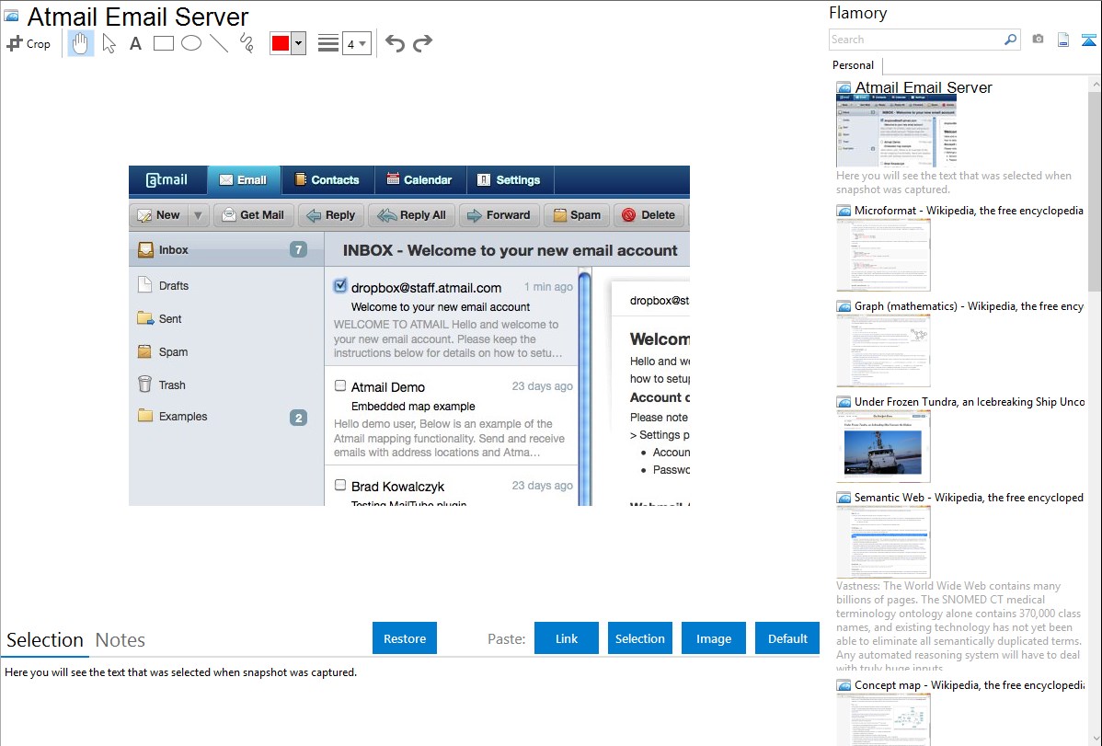This screenshot has height=746, width=1102.
Task: Switch to the Selection tab
Action: [x=45, y=640]
